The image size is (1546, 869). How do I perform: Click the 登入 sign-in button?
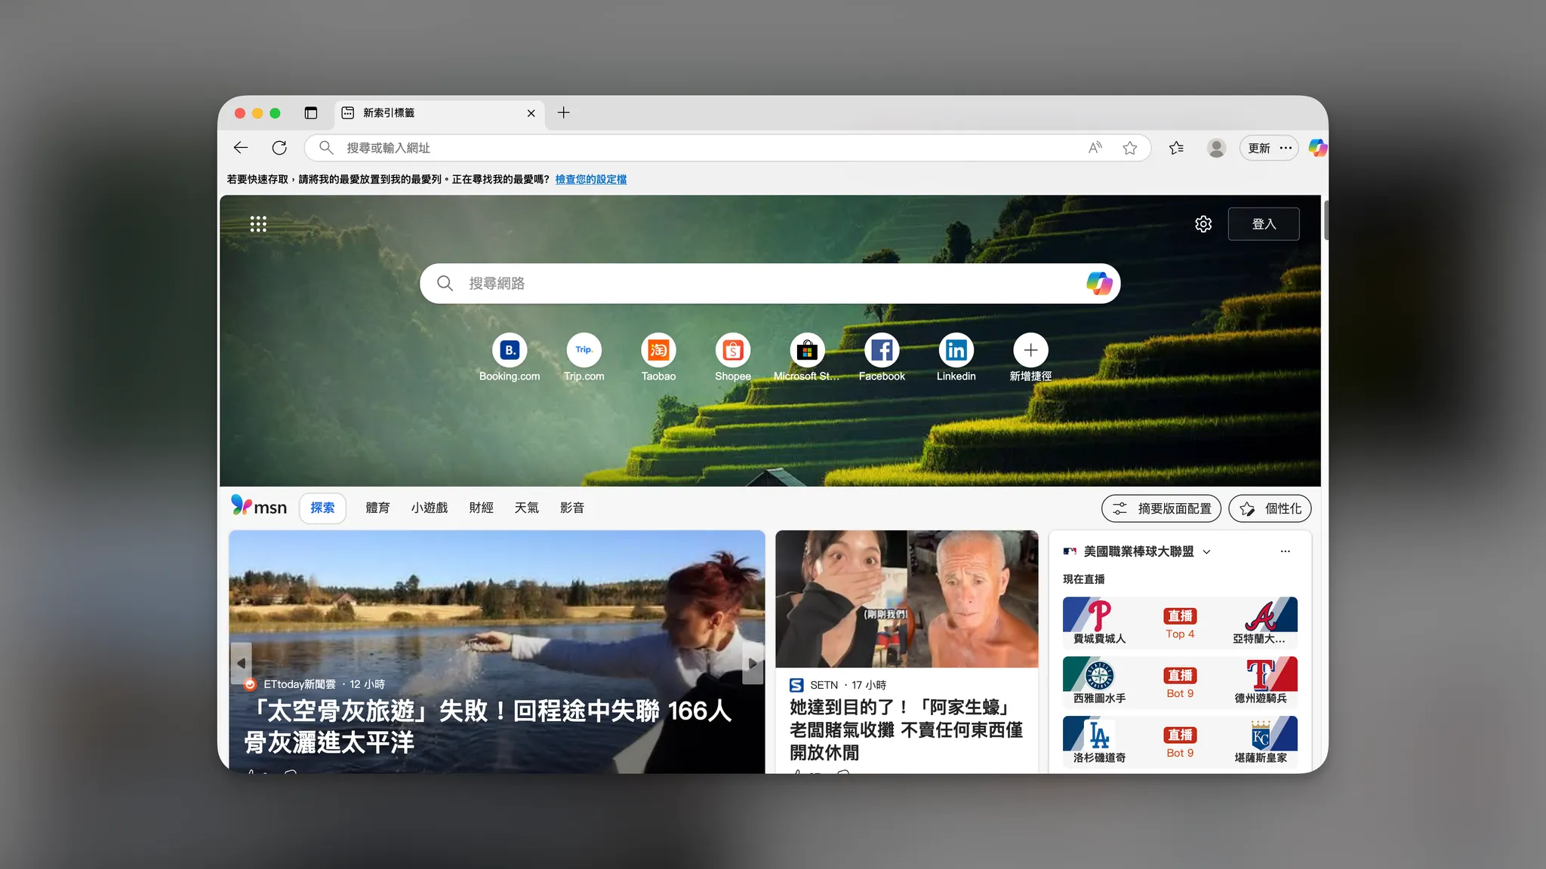pyautogui.click(x=1264, y=223)
